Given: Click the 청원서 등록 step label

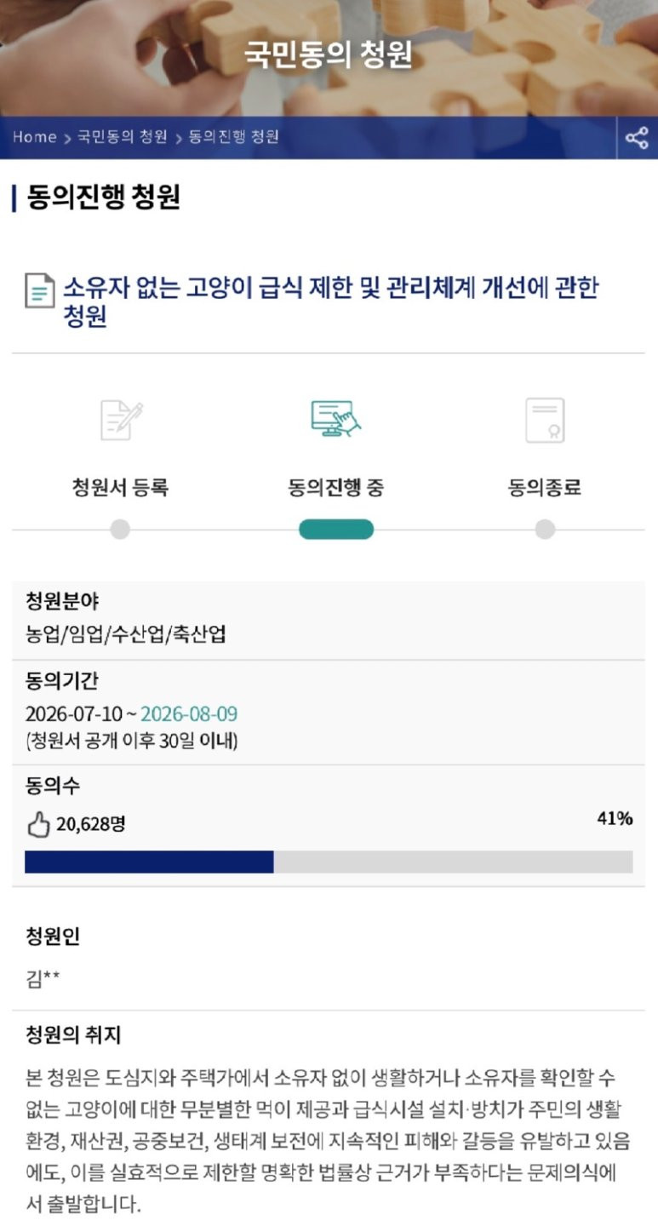Looking at the screenshot, I should (120, 488).
